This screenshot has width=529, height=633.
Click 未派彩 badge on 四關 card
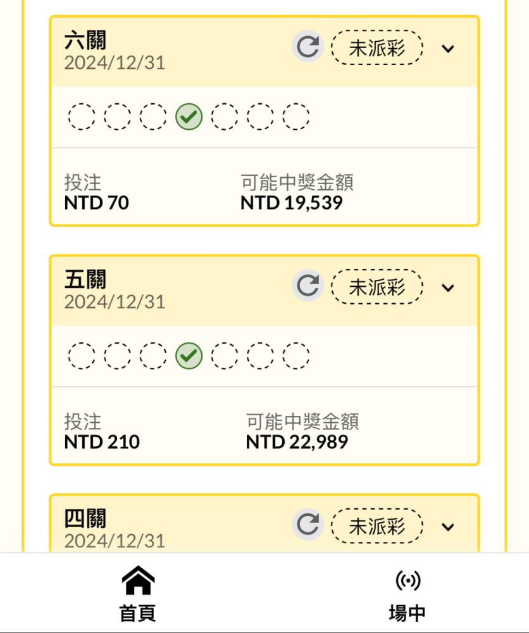pyautogui.click(x=377, y=525)
